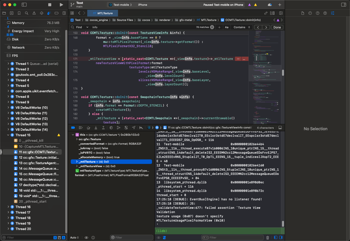Jump to previous find match
This screenshot has width=350, height=241.
click(258, 27)
